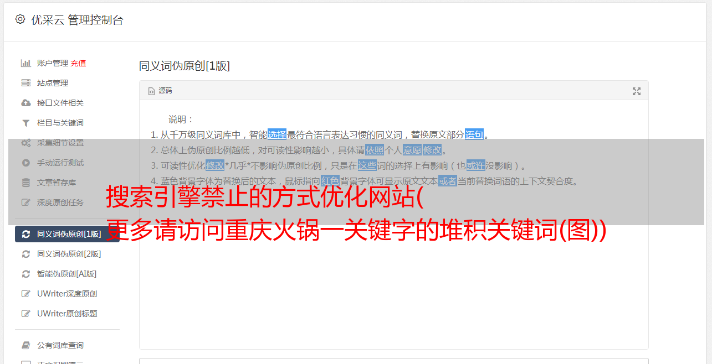Click inside the blank editor text area

pyautogui.click(x=393, y=288)
